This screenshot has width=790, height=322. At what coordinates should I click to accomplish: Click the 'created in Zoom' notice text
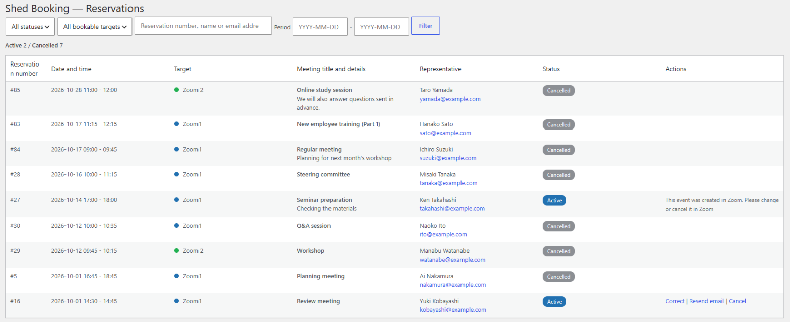coord(722,204)
